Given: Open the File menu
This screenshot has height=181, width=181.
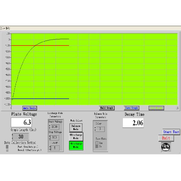Looking at the screenshot, I should [2, 28].
